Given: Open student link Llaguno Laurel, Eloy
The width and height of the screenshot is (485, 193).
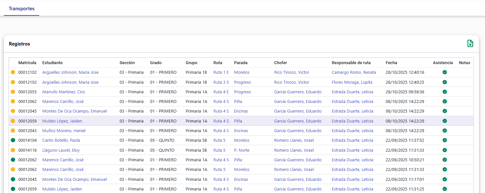Looking at the screenshot, I should [x=61, y=150].
